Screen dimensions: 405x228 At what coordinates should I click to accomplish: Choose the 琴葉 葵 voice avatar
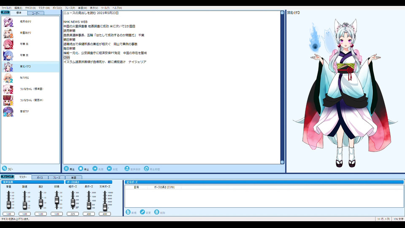click(8, 55)
